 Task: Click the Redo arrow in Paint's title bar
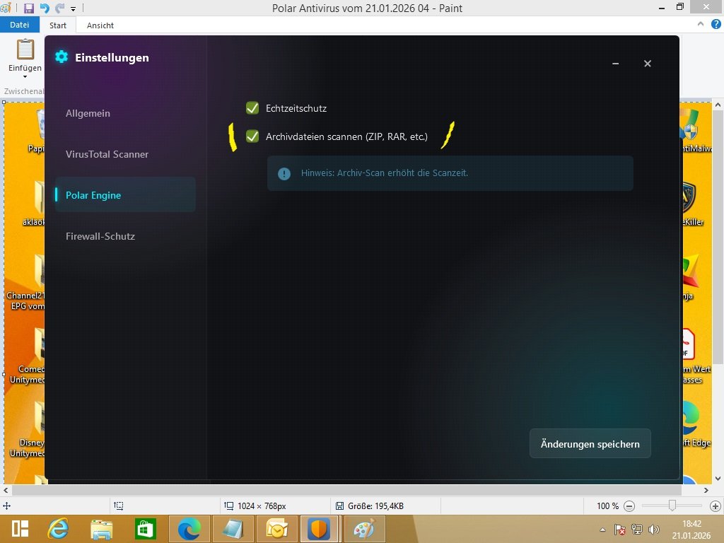59,8
